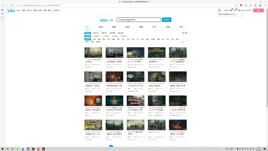Reload the page with the refresh icon
This screenshot has width=268, height=151.
pyautogui.click(x=12, y=5)
